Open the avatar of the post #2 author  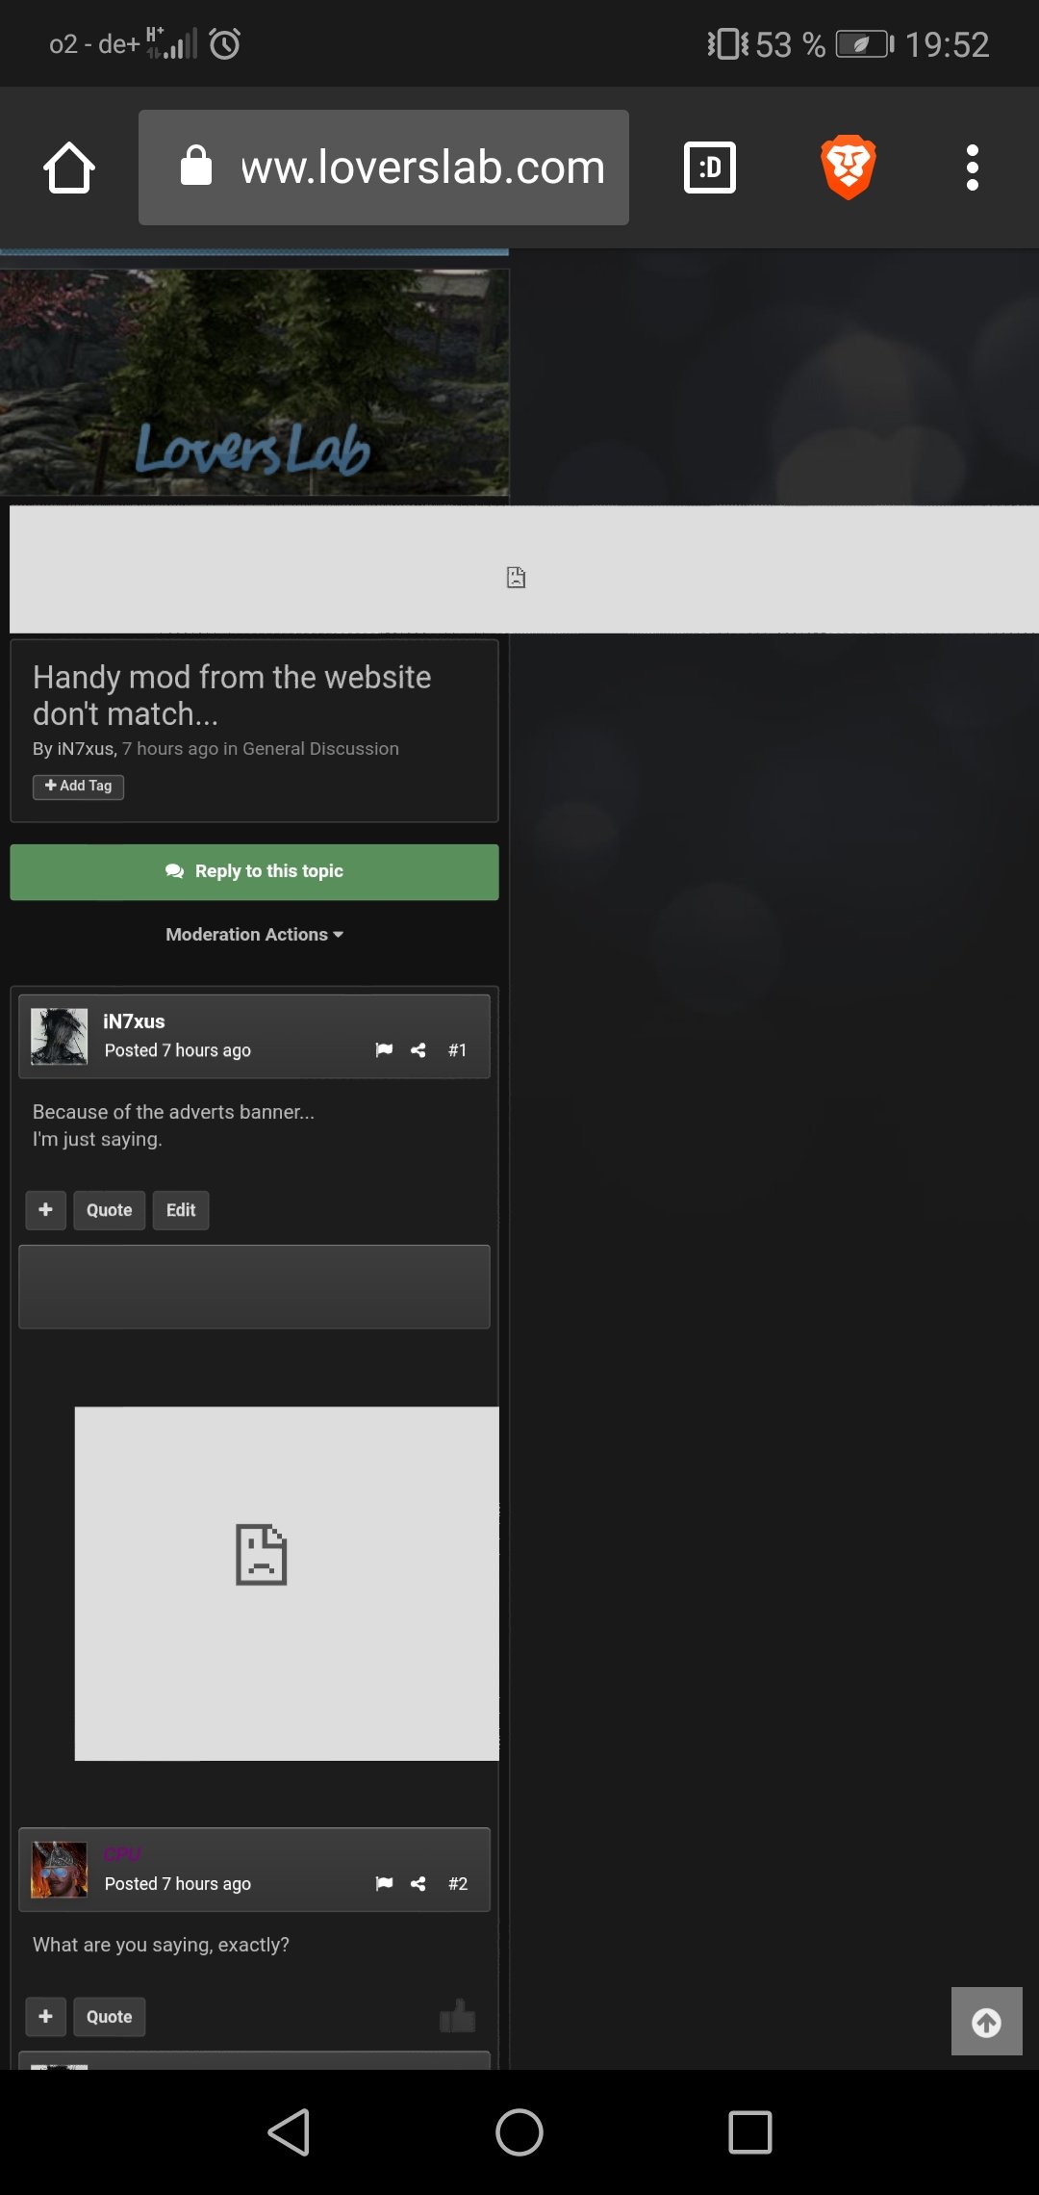coord(59,1870)
